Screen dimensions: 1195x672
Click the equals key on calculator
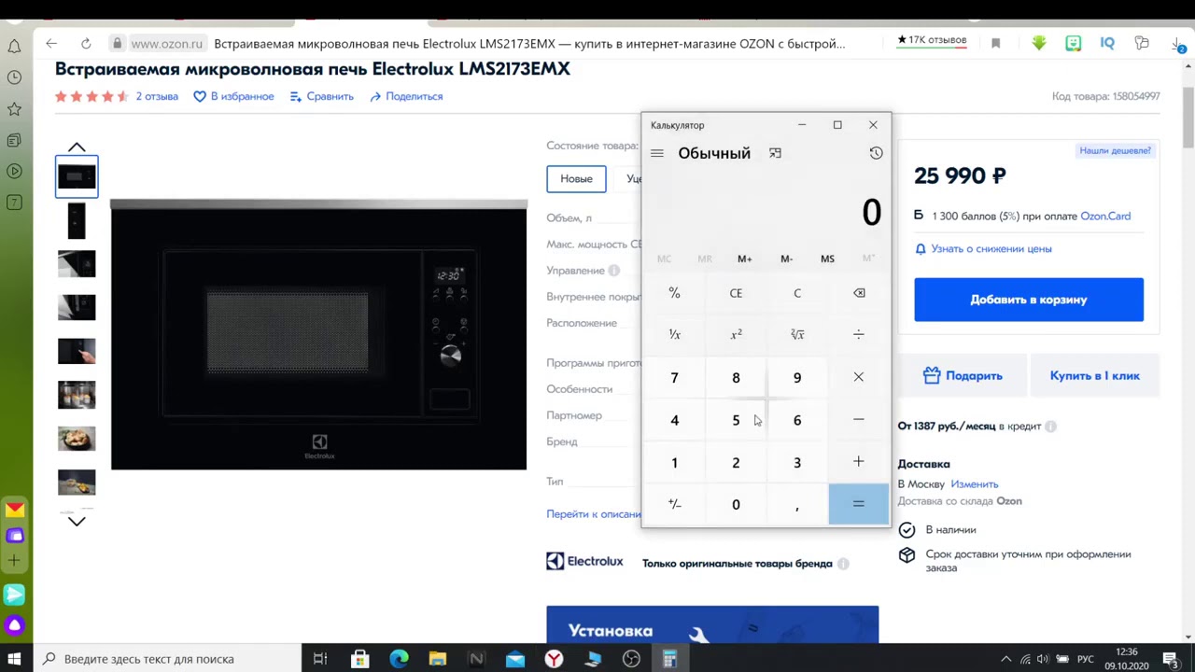[859, 504]
